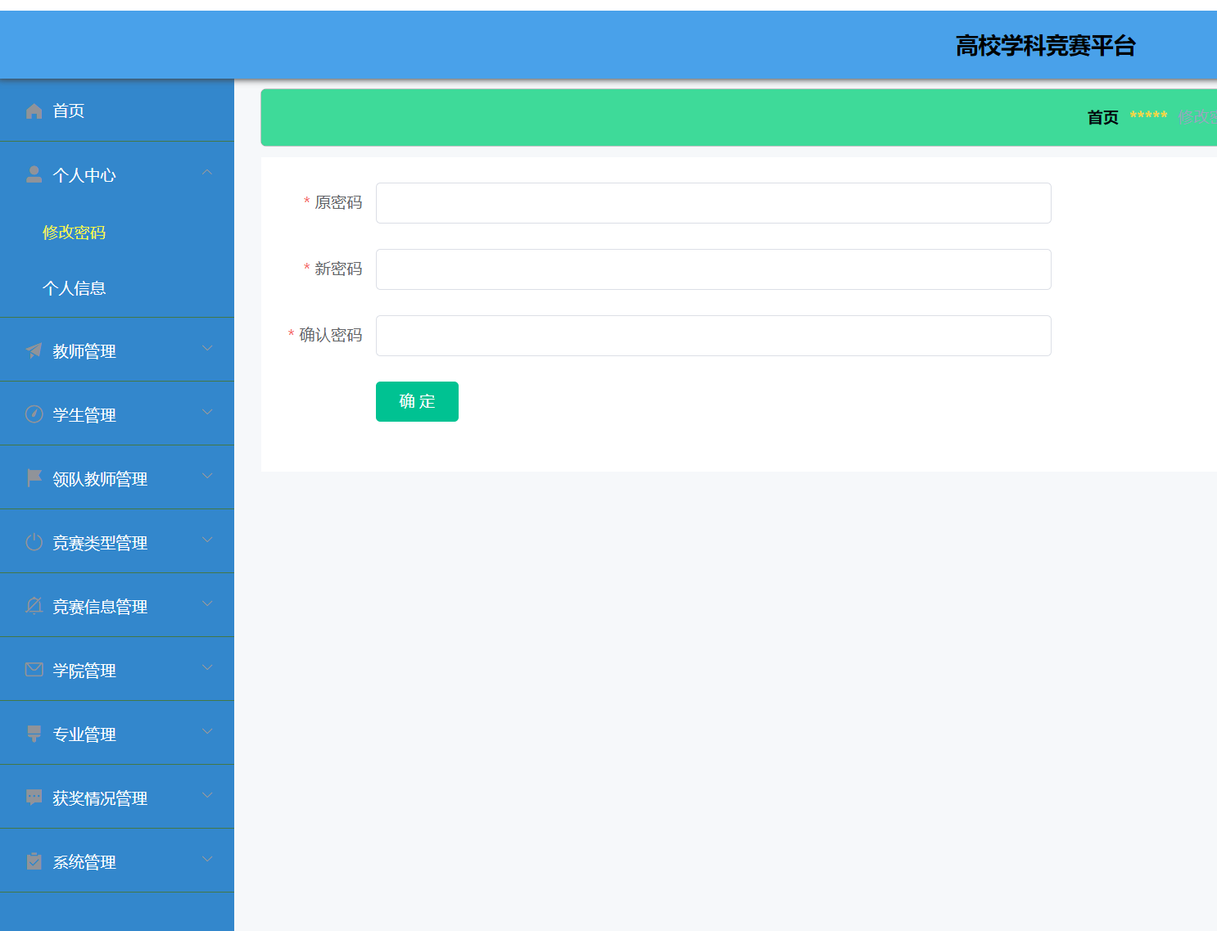
Task: Click the 原密码 field label
Action: click(x=338, y=202)
